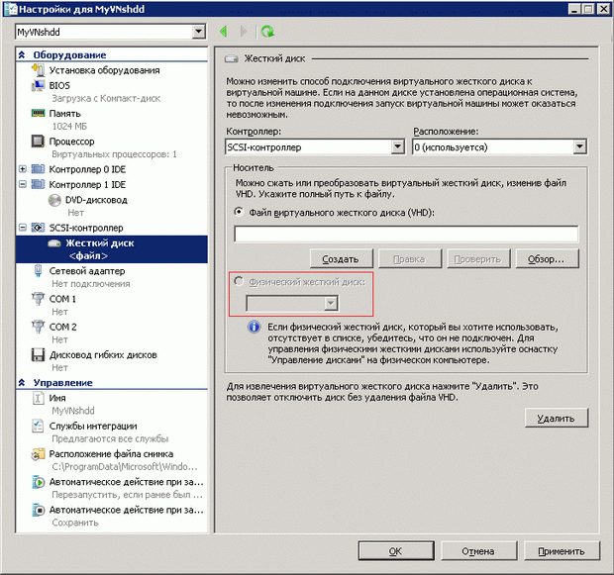Click the Создать button
614x575 pixels.
(x=341, y=258)
